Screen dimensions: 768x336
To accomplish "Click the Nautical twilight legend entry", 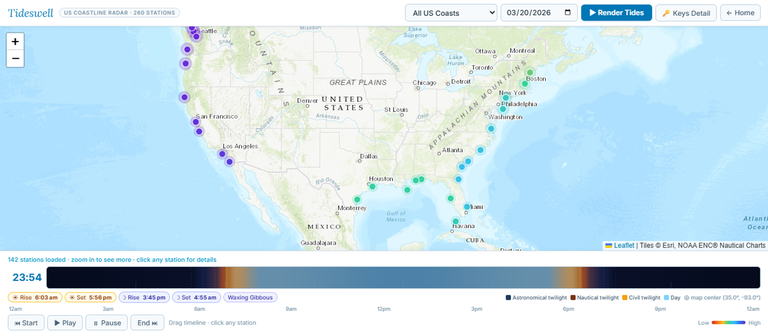I will 594,298.
